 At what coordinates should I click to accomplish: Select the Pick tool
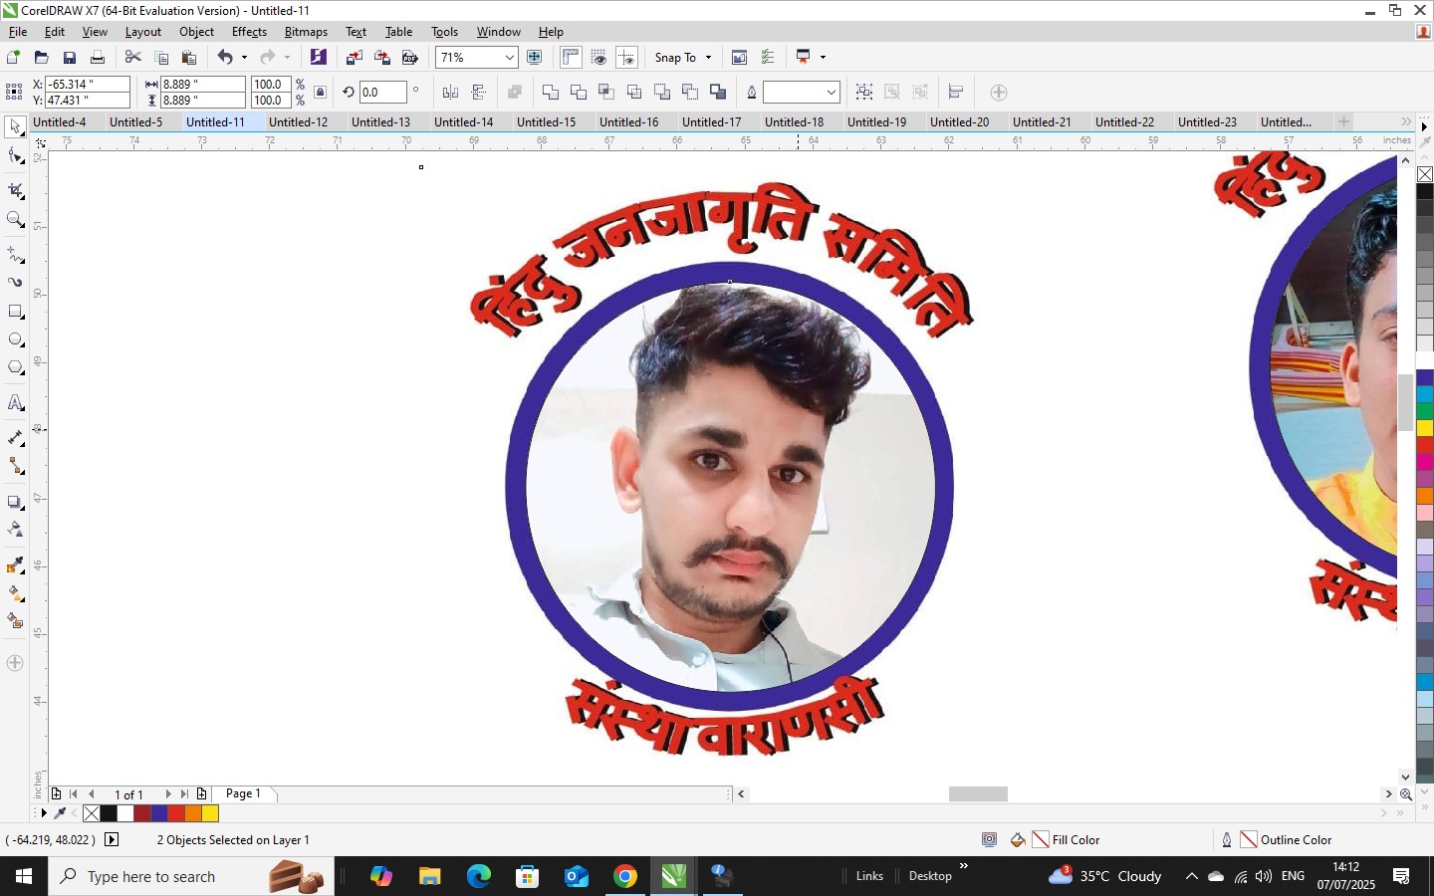[15, 126]
